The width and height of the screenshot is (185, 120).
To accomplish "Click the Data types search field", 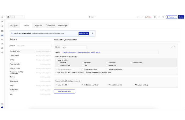I will pyautogui.click(x=34, y=46).
